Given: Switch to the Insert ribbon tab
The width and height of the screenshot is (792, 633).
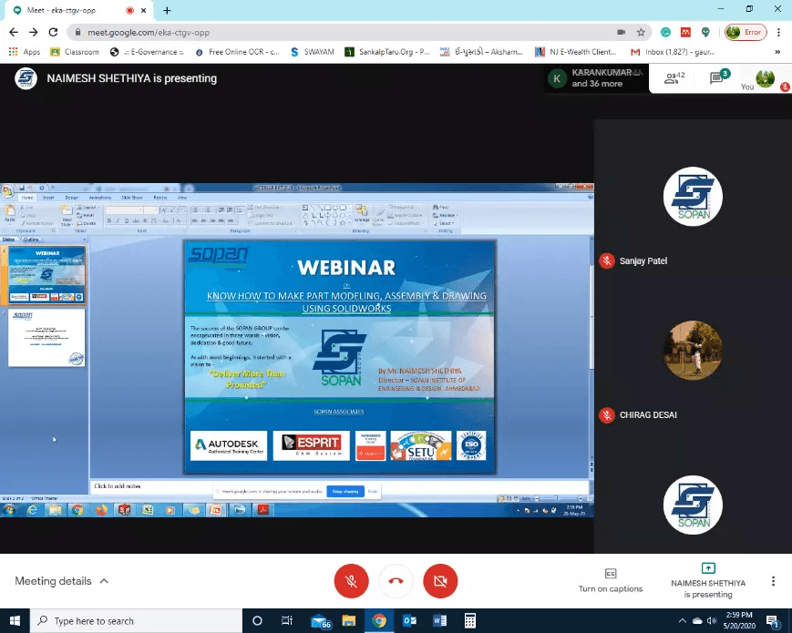Looking at the screenshot, I should 46,197.
